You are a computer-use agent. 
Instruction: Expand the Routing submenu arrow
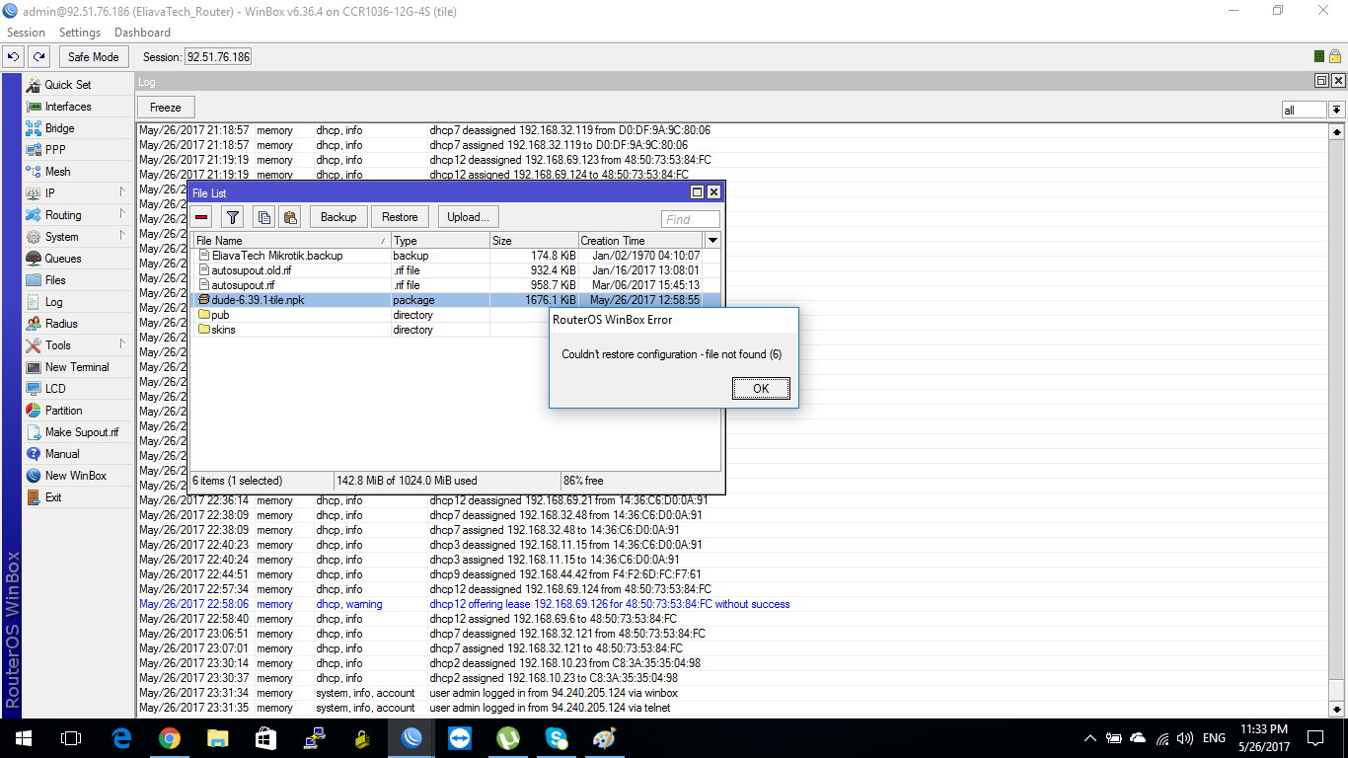(122, 214)
